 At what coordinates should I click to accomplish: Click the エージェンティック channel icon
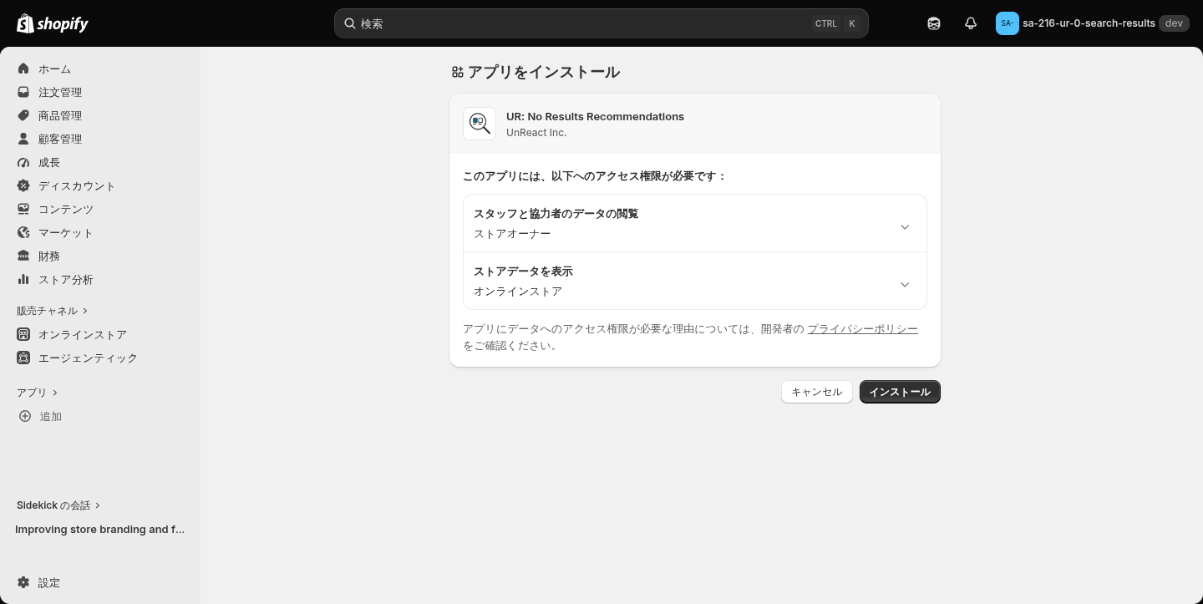pos(23,358)
